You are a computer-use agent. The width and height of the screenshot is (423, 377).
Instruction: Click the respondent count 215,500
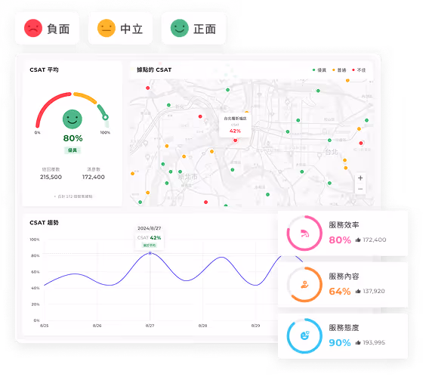pyautogui.click(x=51, y=177)
